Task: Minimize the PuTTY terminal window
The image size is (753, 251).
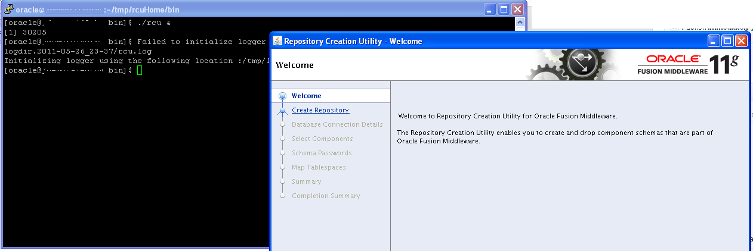Action: coord(490,10)
